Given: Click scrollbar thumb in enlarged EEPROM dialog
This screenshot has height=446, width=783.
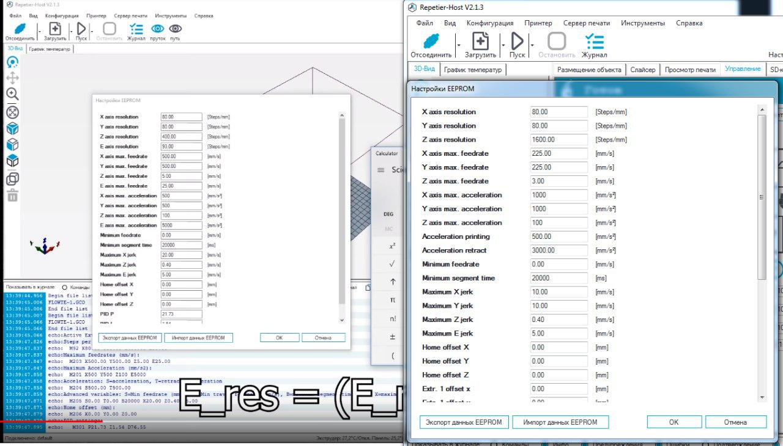Looking at the screenshot, I should tap(762, 197).
